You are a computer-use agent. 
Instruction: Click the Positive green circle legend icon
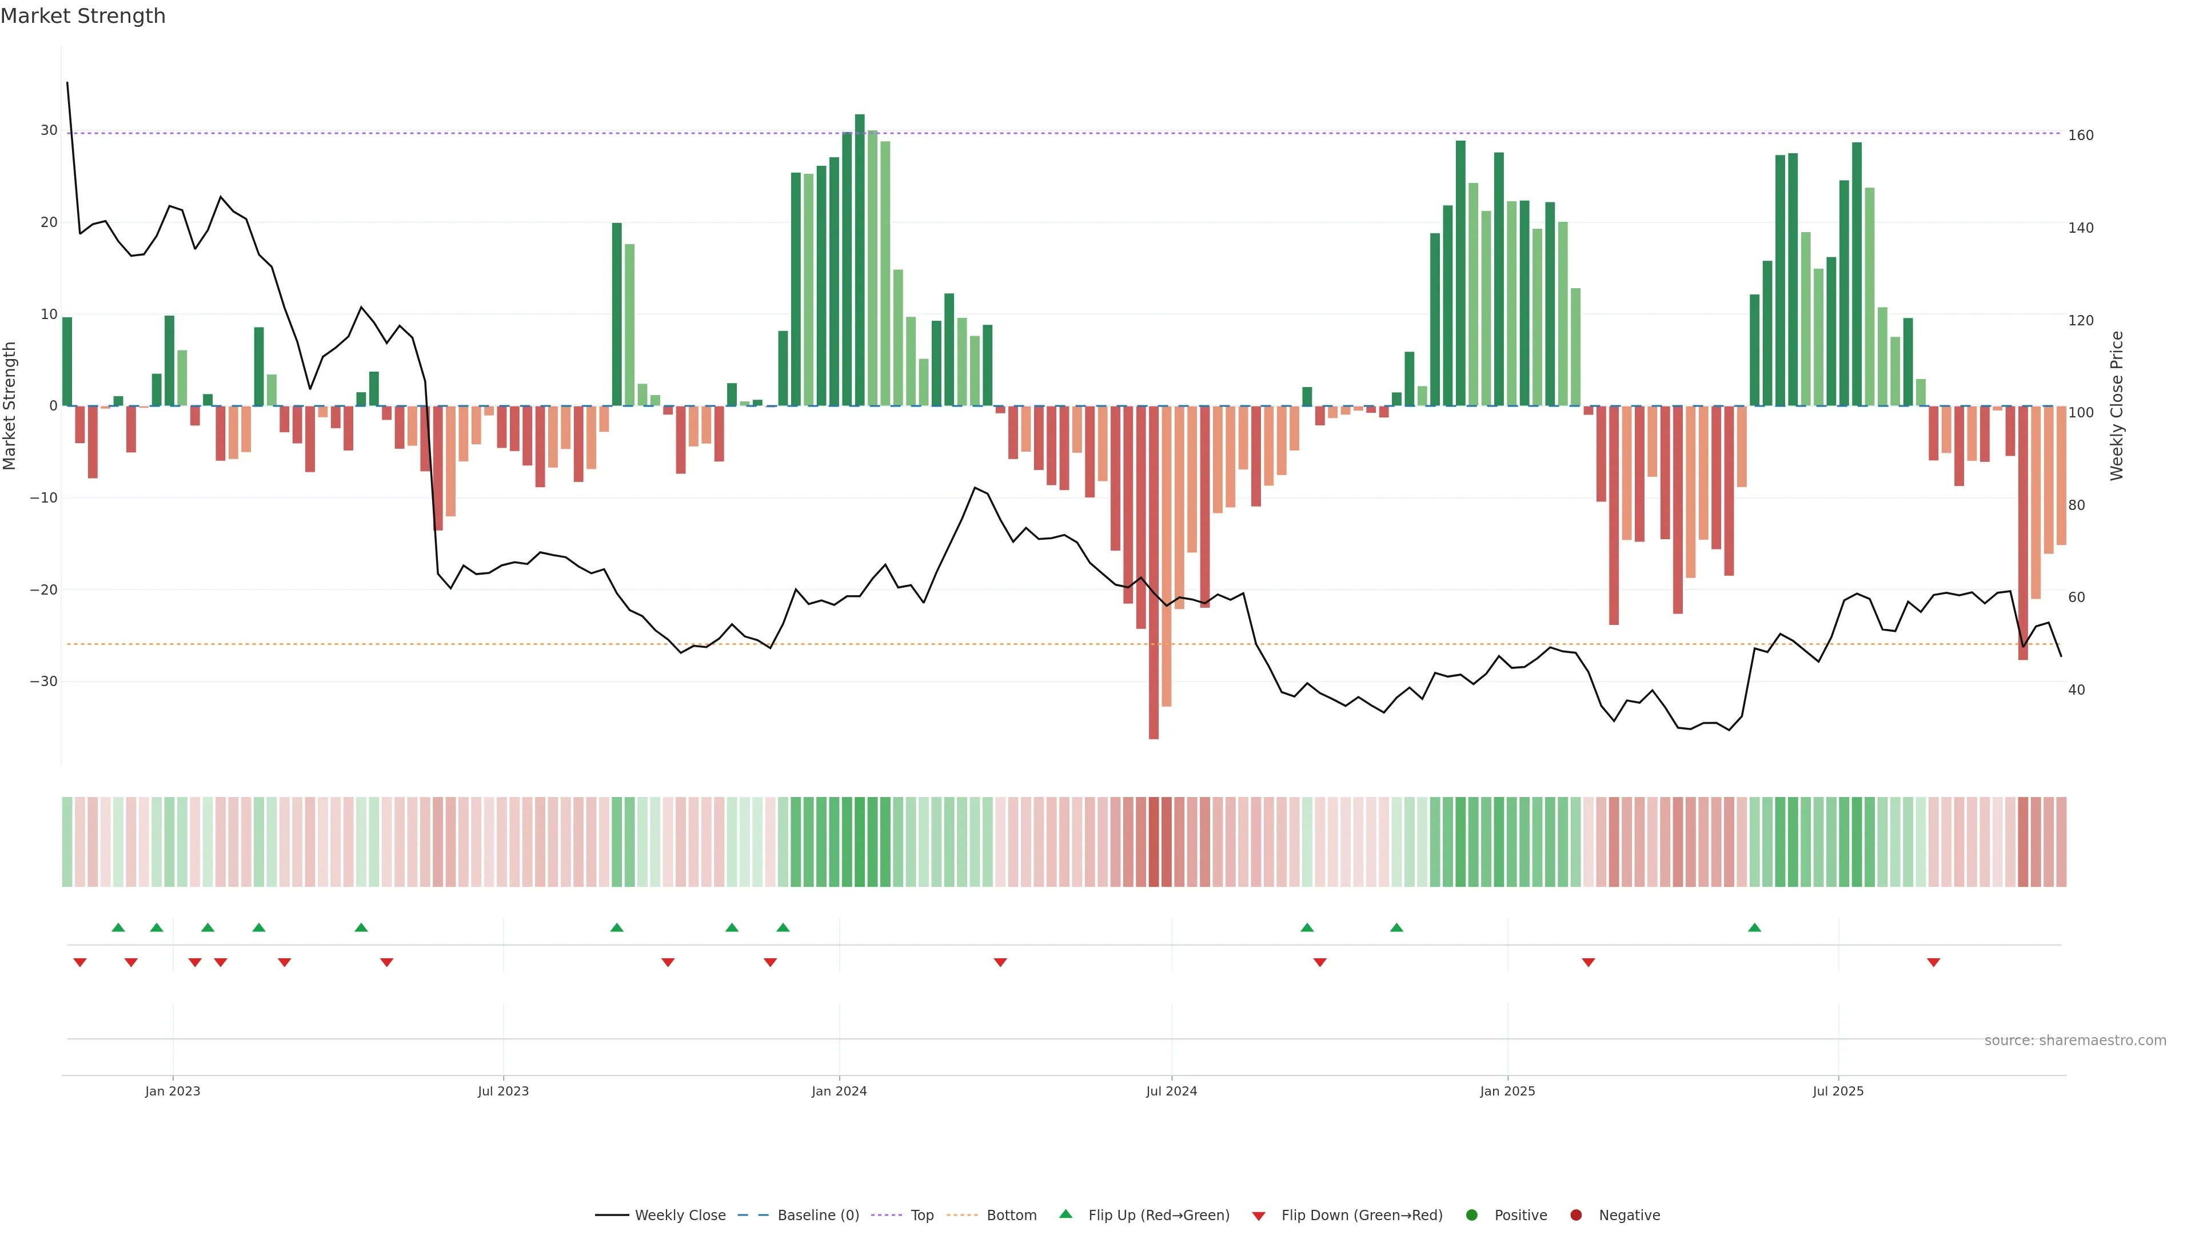pos(1471,1214)
